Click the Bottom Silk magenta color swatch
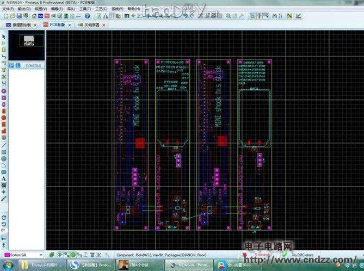This screenshot has width=364, height=271. [7, 254]
